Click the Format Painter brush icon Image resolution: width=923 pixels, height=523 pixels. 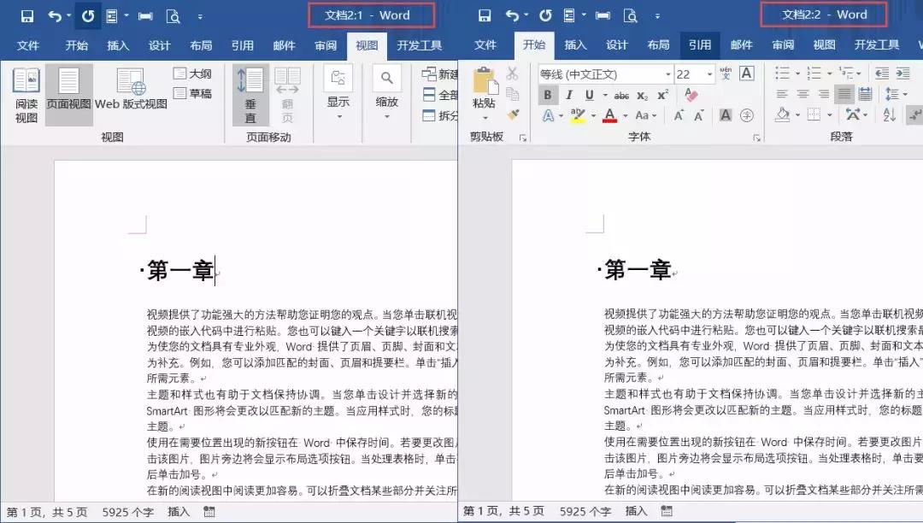click(514, 113)
